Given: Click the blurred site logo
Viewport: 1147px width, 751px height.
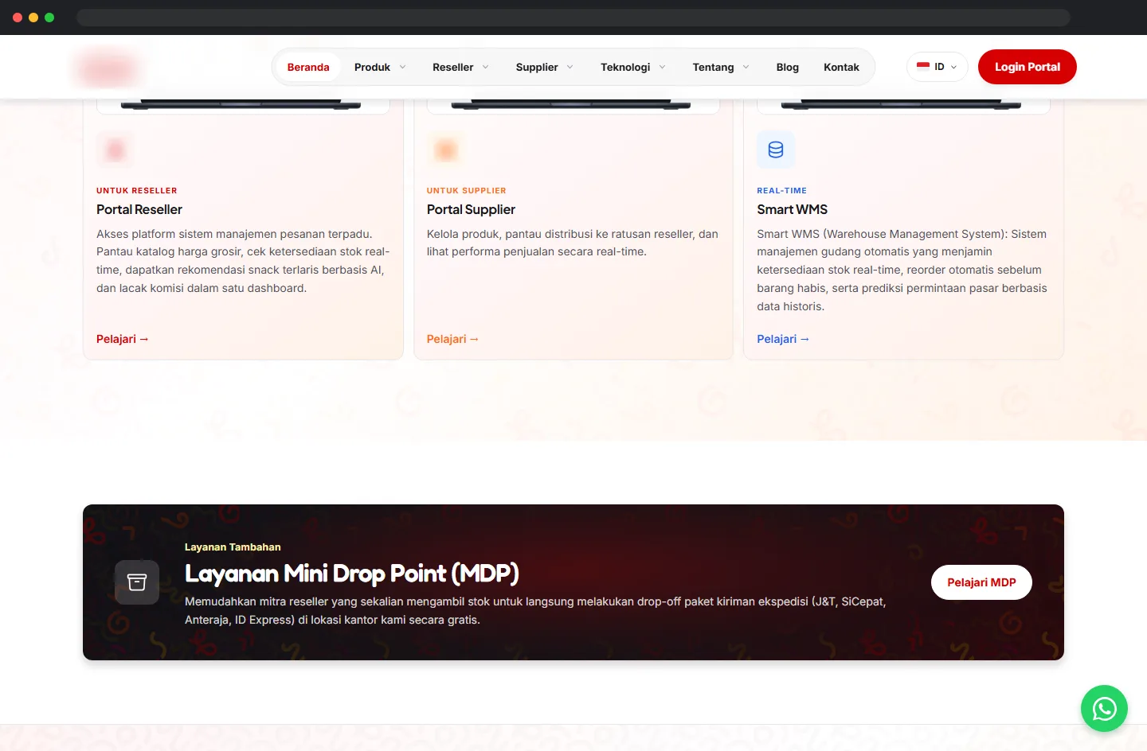Looking at the screenshot, I should coord(108,68).
